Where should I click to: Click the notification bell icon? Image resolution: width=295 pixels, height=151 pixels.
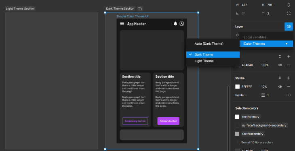[175, 24]
